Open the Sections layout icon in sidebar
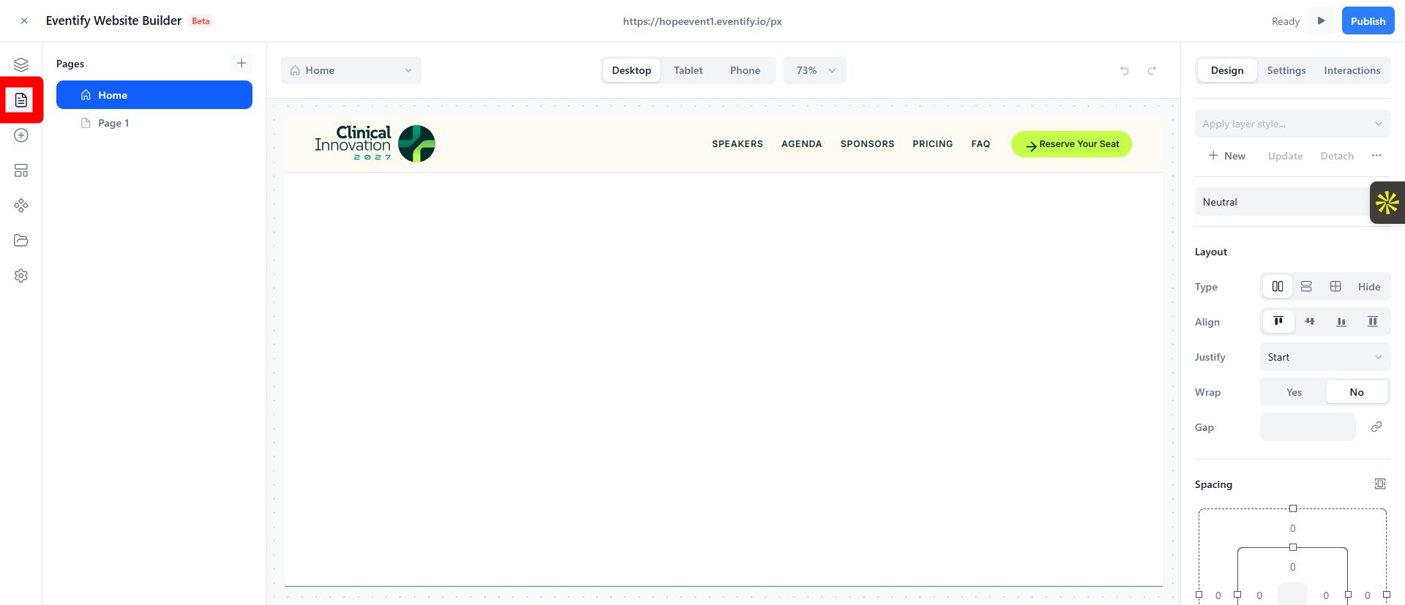Viewport: 1405px width, 605px height. pos(21,170)
